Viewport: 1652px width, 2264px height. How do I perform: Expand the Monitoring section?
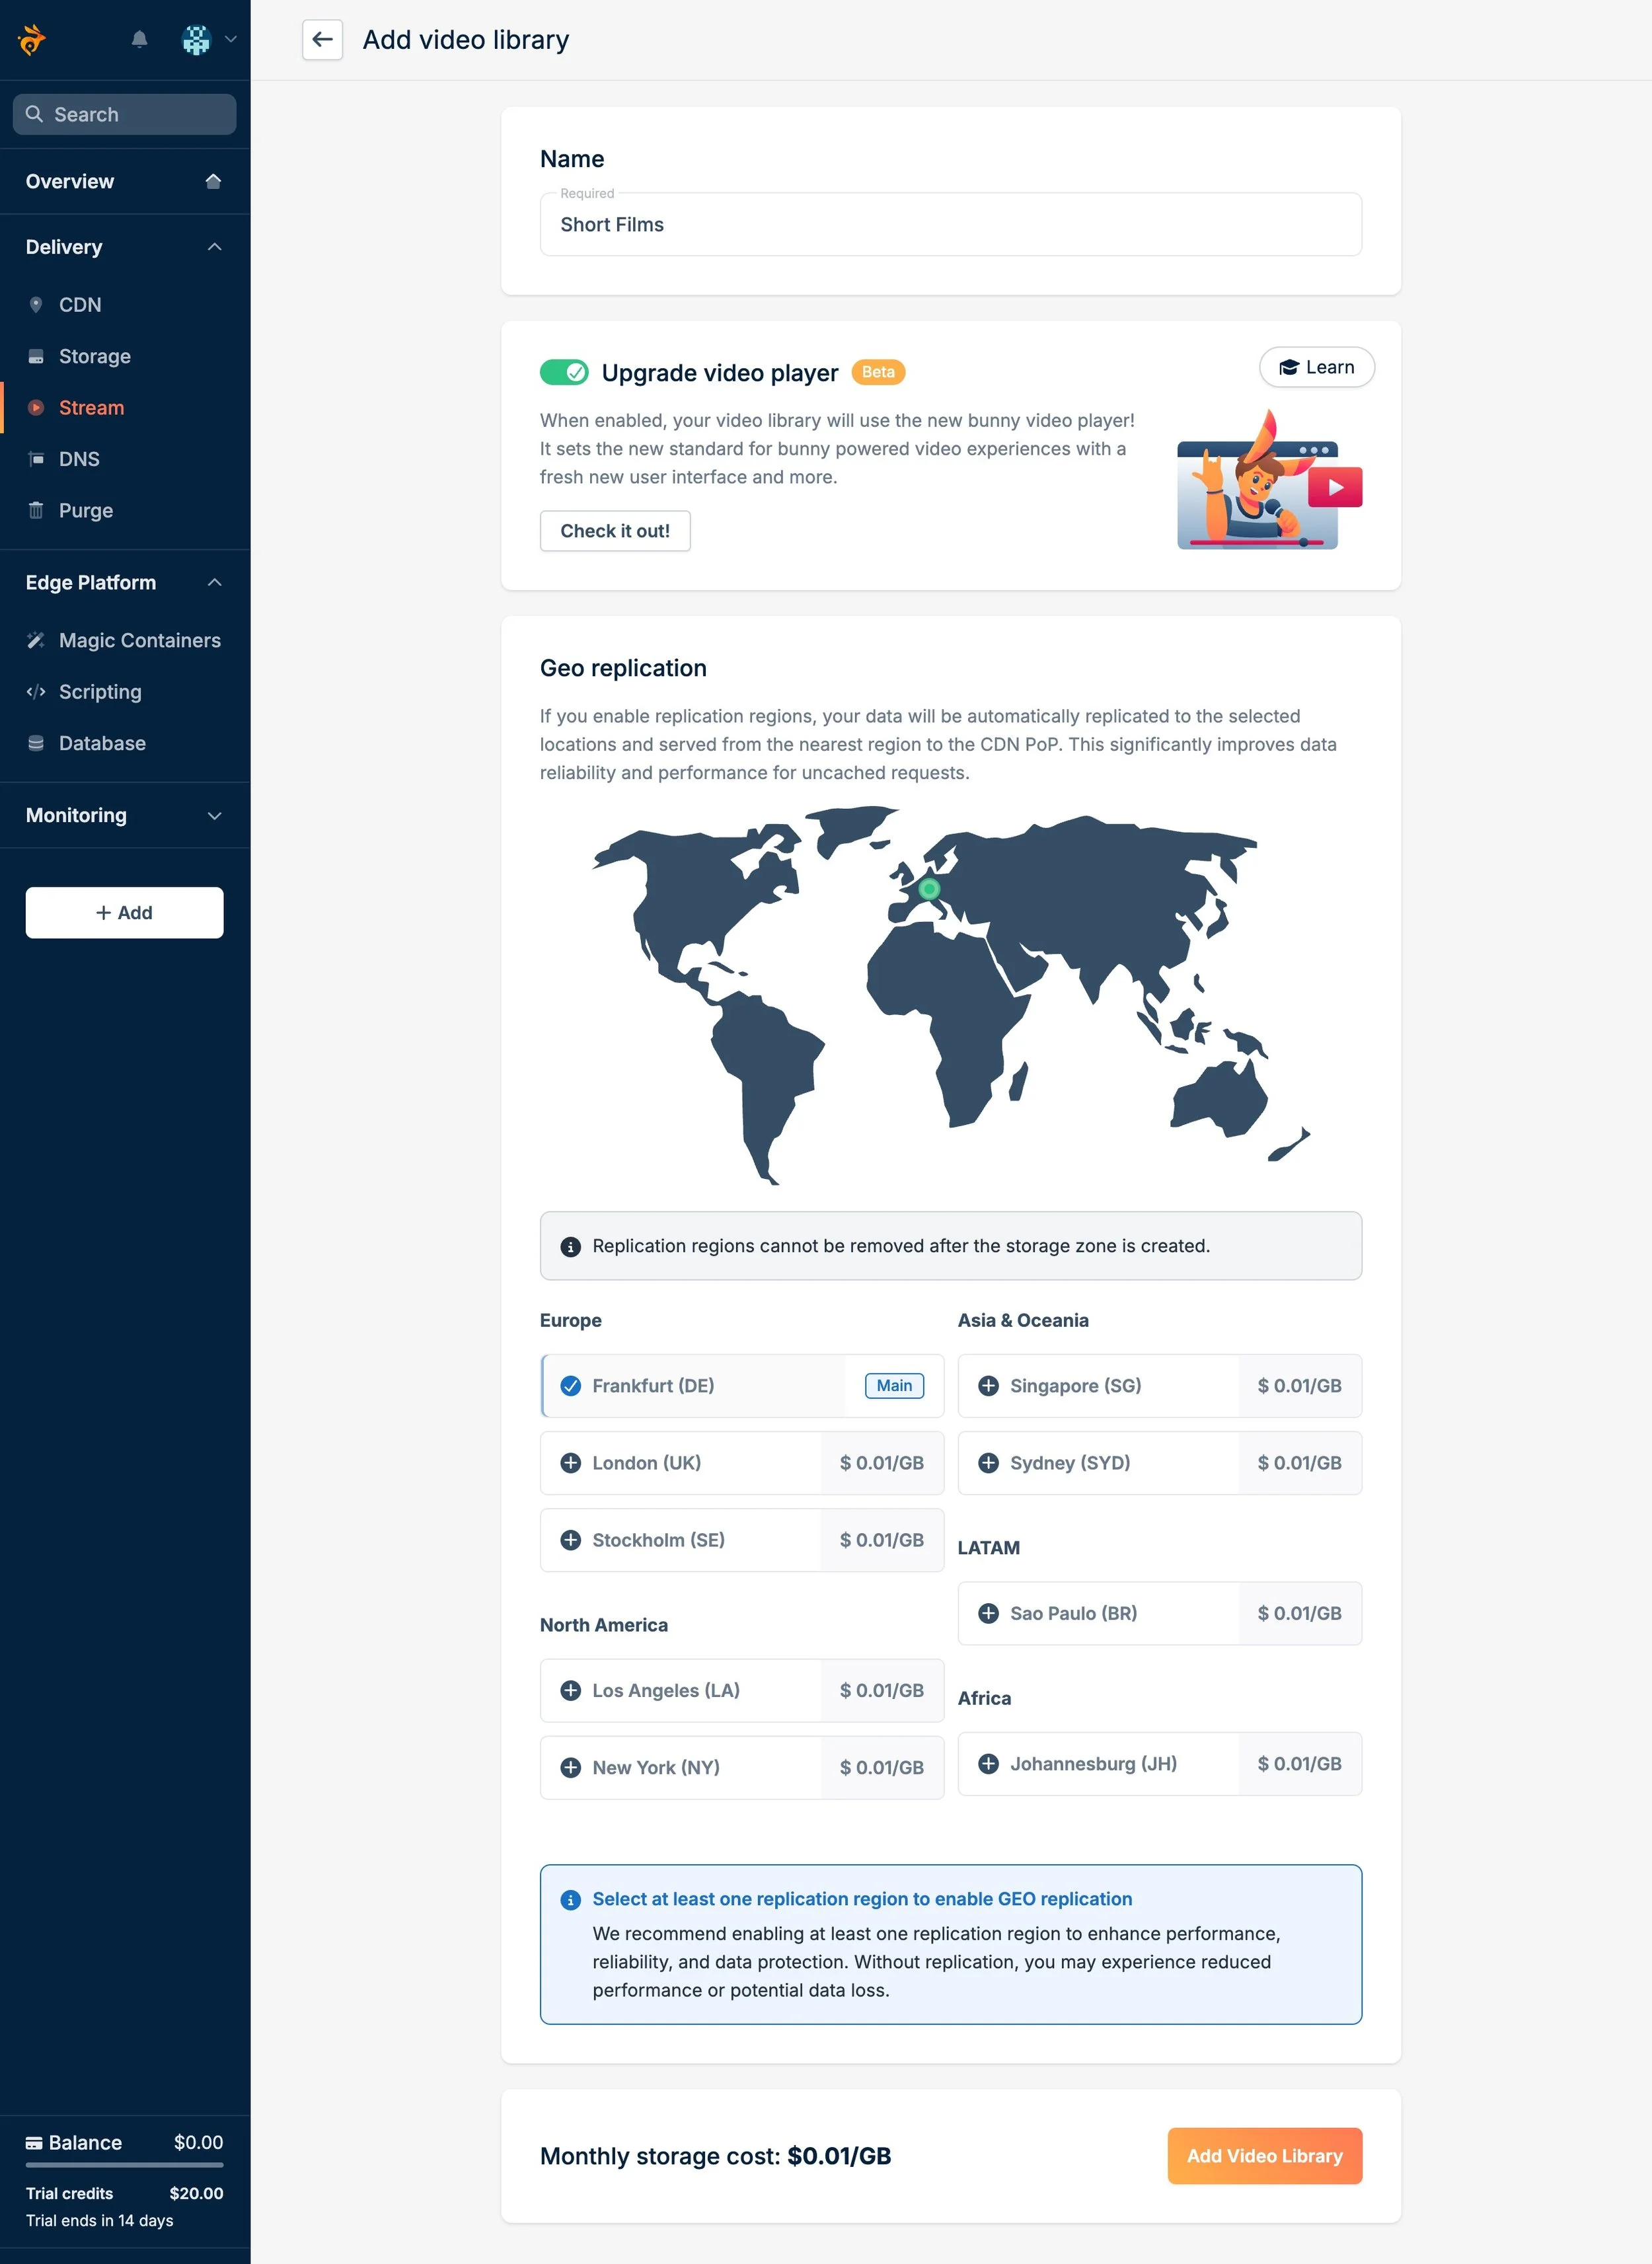[x=213, y=815]
